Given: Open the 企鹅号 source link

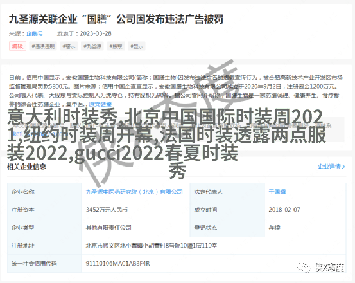Looking at the screenshot, I should pyautogui.click(x=35, y=33).
